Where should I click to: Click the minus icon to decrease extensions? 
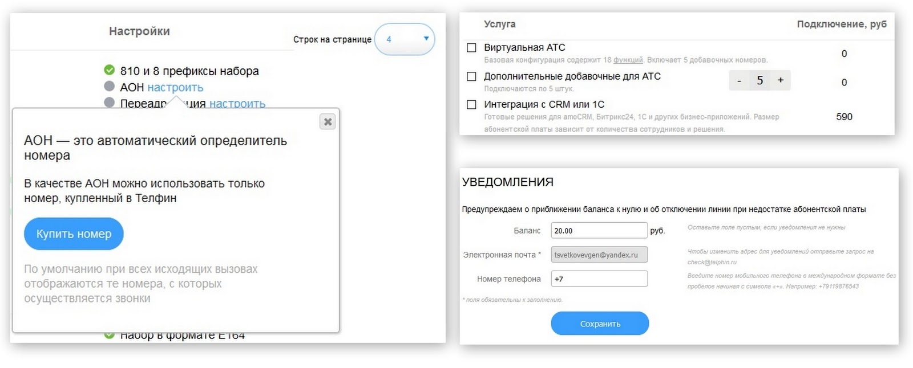(739, 80)
